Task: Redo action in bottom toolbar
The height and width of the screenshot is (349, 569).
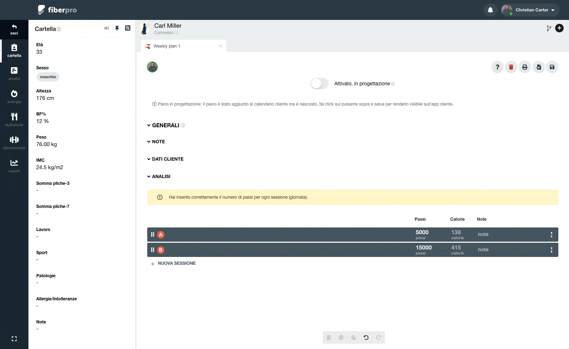Action: point(378,338)
